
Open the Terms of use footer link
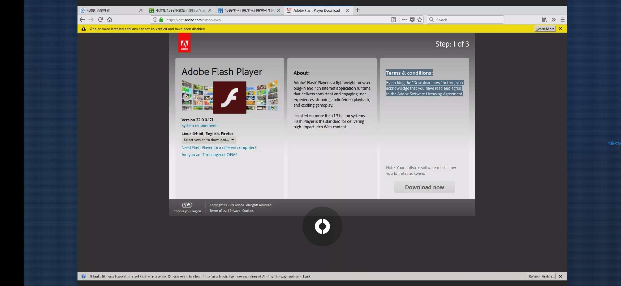[218, 211]
